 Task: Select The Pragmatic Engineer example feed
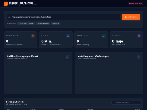[26, 23]
